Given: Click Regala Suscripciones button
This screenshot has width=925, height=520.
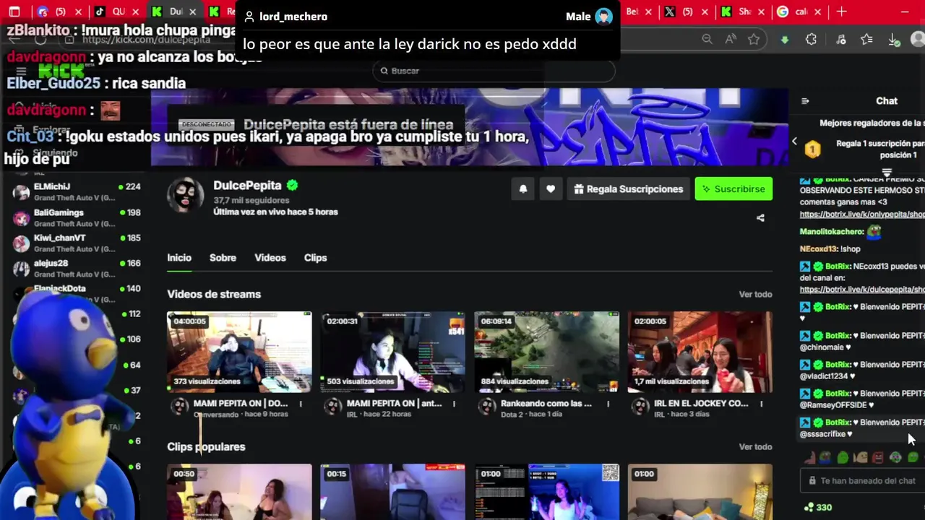Looking at the screenshot, I should pyautogui.click(x=628, y=189).
